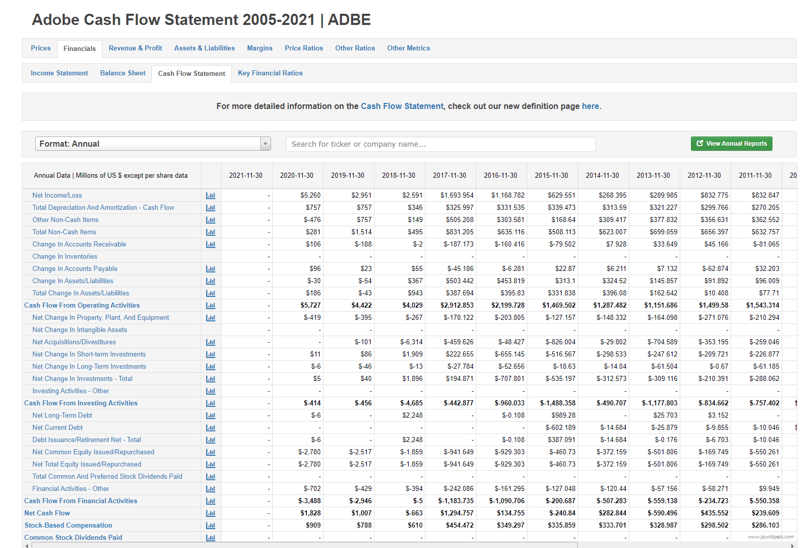The height and width of the screenshot is (548, 801).
Task: Select the Financials tab
Action: tap(79, 48)
